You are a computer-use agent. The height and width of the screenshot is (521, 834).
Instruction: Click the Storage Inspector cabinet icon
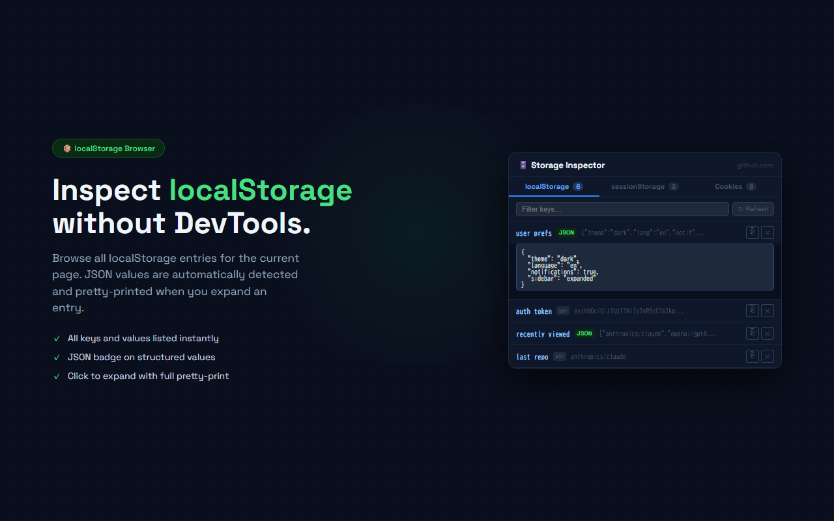click(x=523, y=165)
